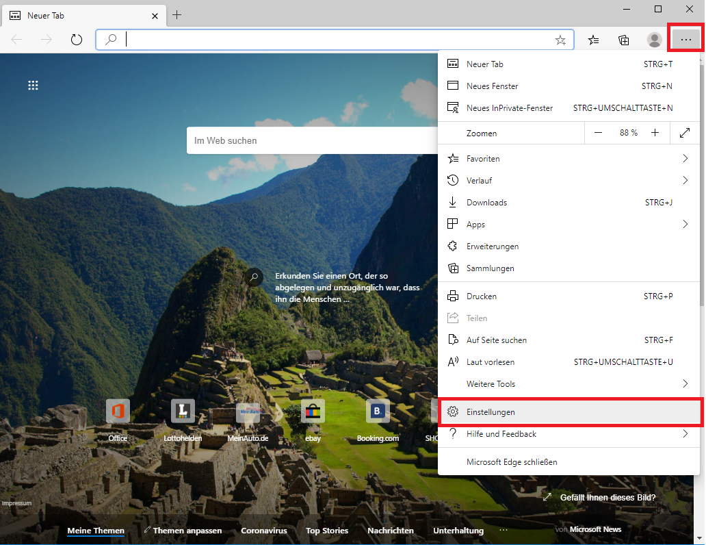Select the Downloads menu entry
The width and height of the screenshot is (706, 545).
pos(487,203)
